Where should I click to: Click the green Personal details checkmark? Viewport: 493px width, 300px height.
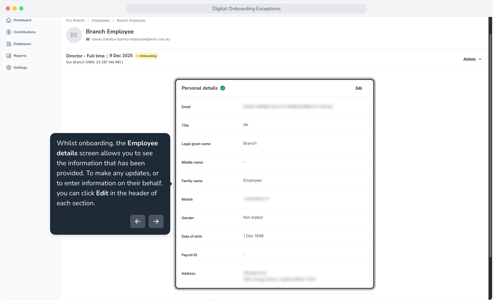(x=223, y=88)
